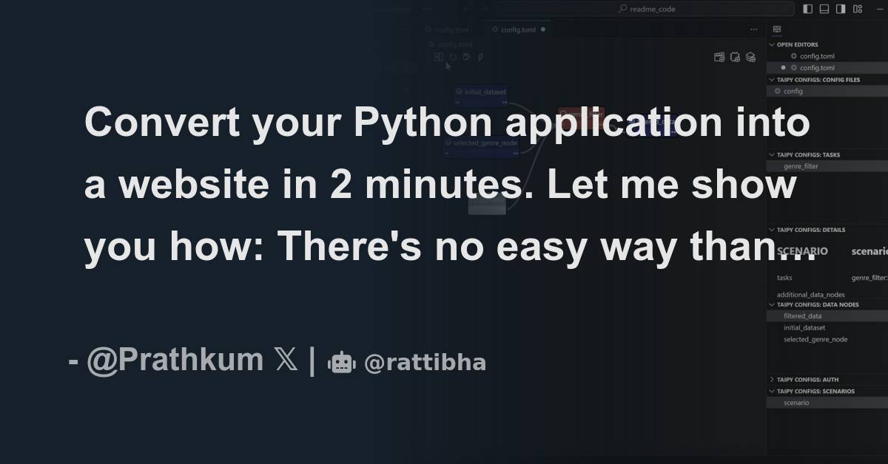The width and height of the screenshot is (888, 464).
Task: Switch to the config.toml editor tab
Action: pos(518,30)
